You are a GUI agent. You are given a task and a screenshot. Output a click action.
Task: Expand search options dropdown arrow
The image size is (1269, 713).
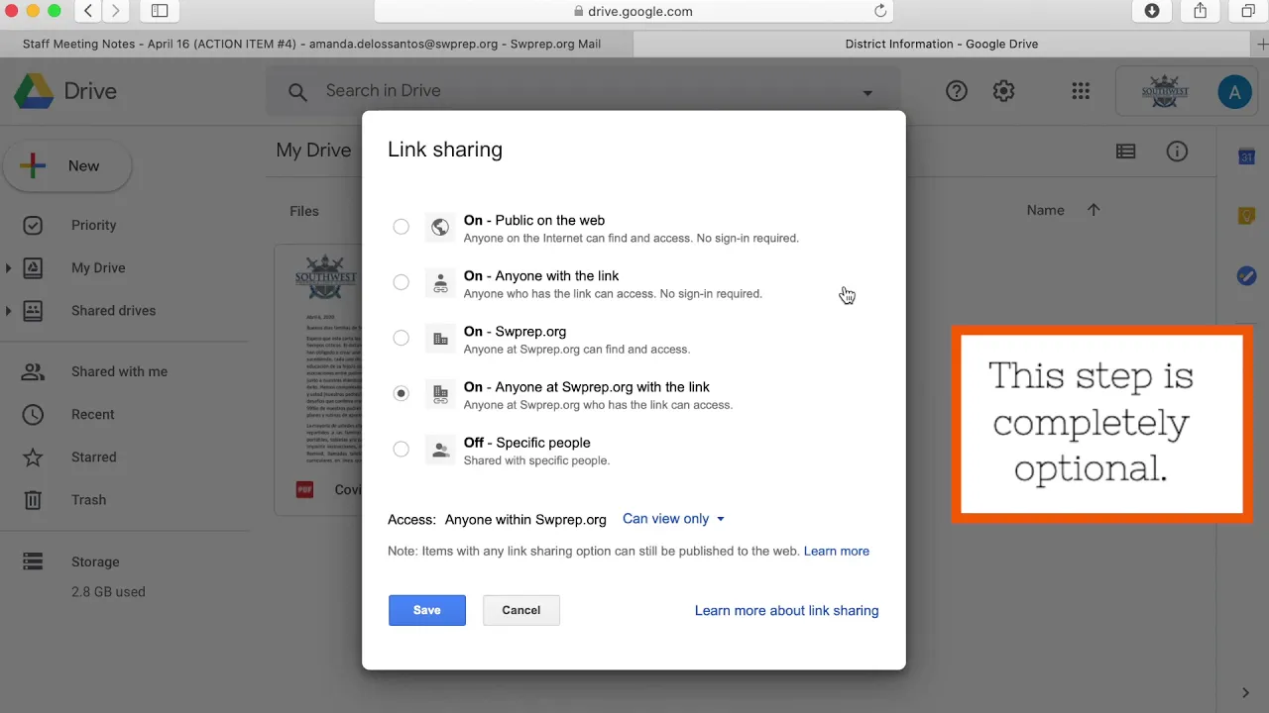click(867, 93)
